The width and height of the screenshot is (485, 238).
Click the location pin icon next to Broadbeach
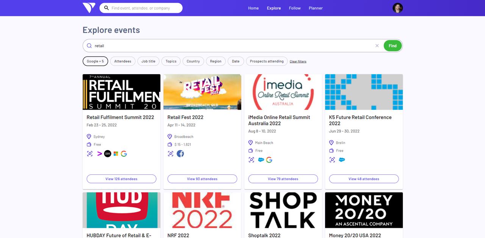(x=170, y=137)
